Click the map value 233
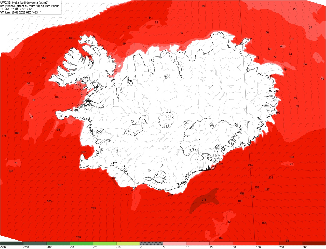Image resolution: width=326 pixels, height=249 pixels. click(271, 177)
